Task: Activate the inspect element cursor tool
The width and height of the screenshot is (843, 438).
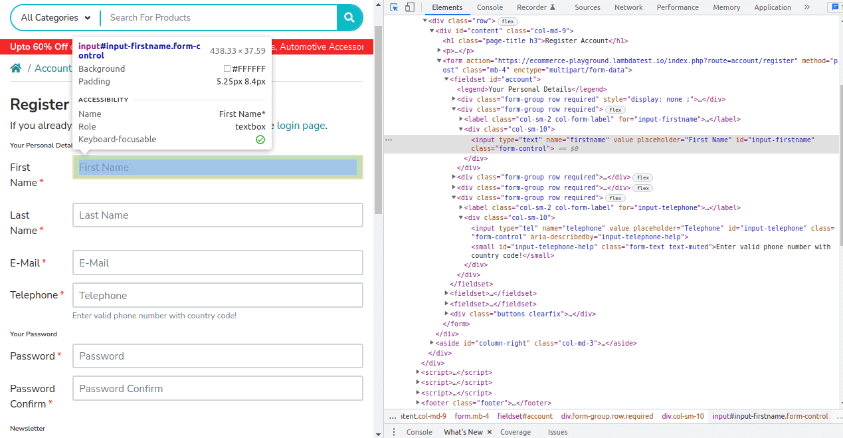Action: click(x=393, y=7)
